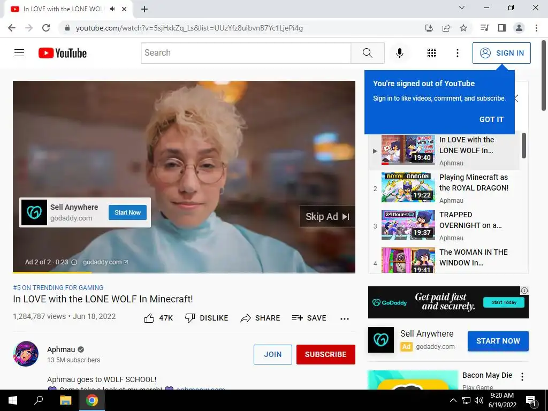The width and height of the screenshot is (548, 411).
Task: Open #5 ON TRENDING FOR GAMING link
Action: [x=58, y=287]
